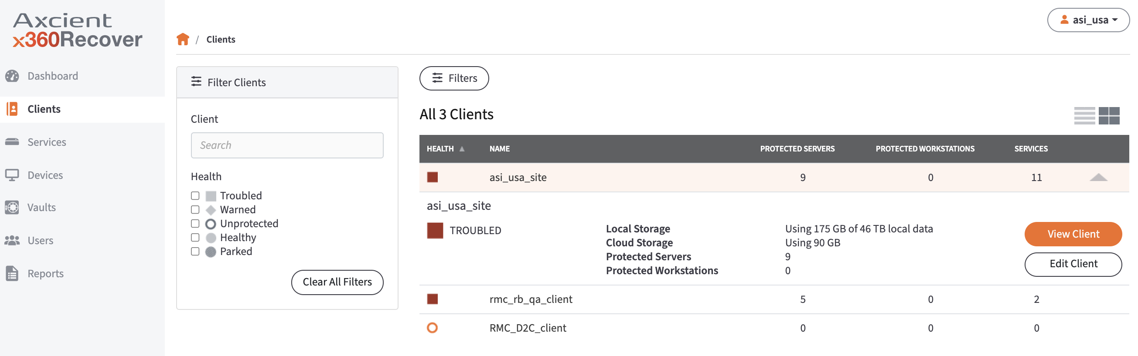
Task: Open the asi_usa account dropdown
Action: click(x=1087, y=20)
